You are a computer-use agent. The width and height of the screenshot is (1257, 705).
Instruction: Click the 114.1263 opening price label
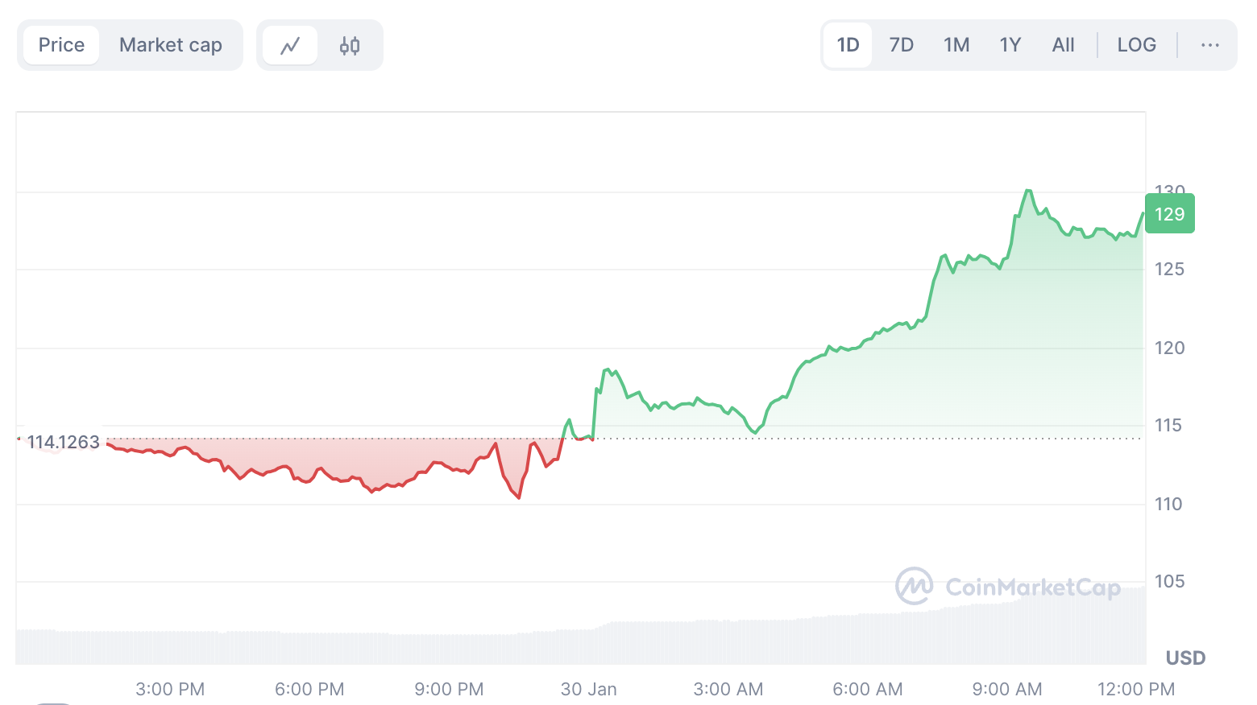[63, 442]
